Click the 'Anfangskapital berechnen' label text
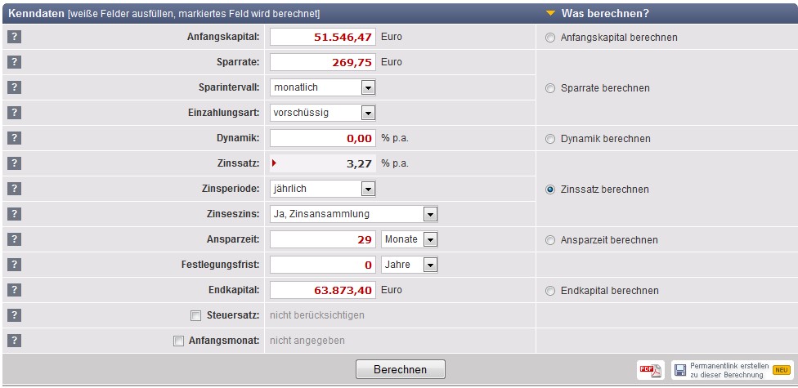 619,38
